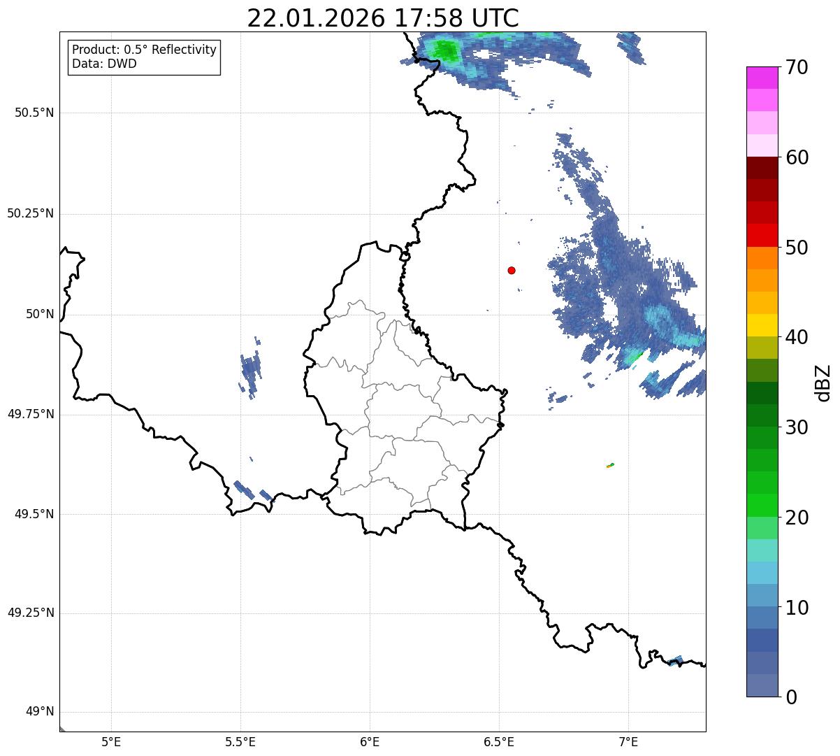The width and height of the screenshot is (840, 756).
Task: Click the red location marker dot
Action: coord(512,270)
